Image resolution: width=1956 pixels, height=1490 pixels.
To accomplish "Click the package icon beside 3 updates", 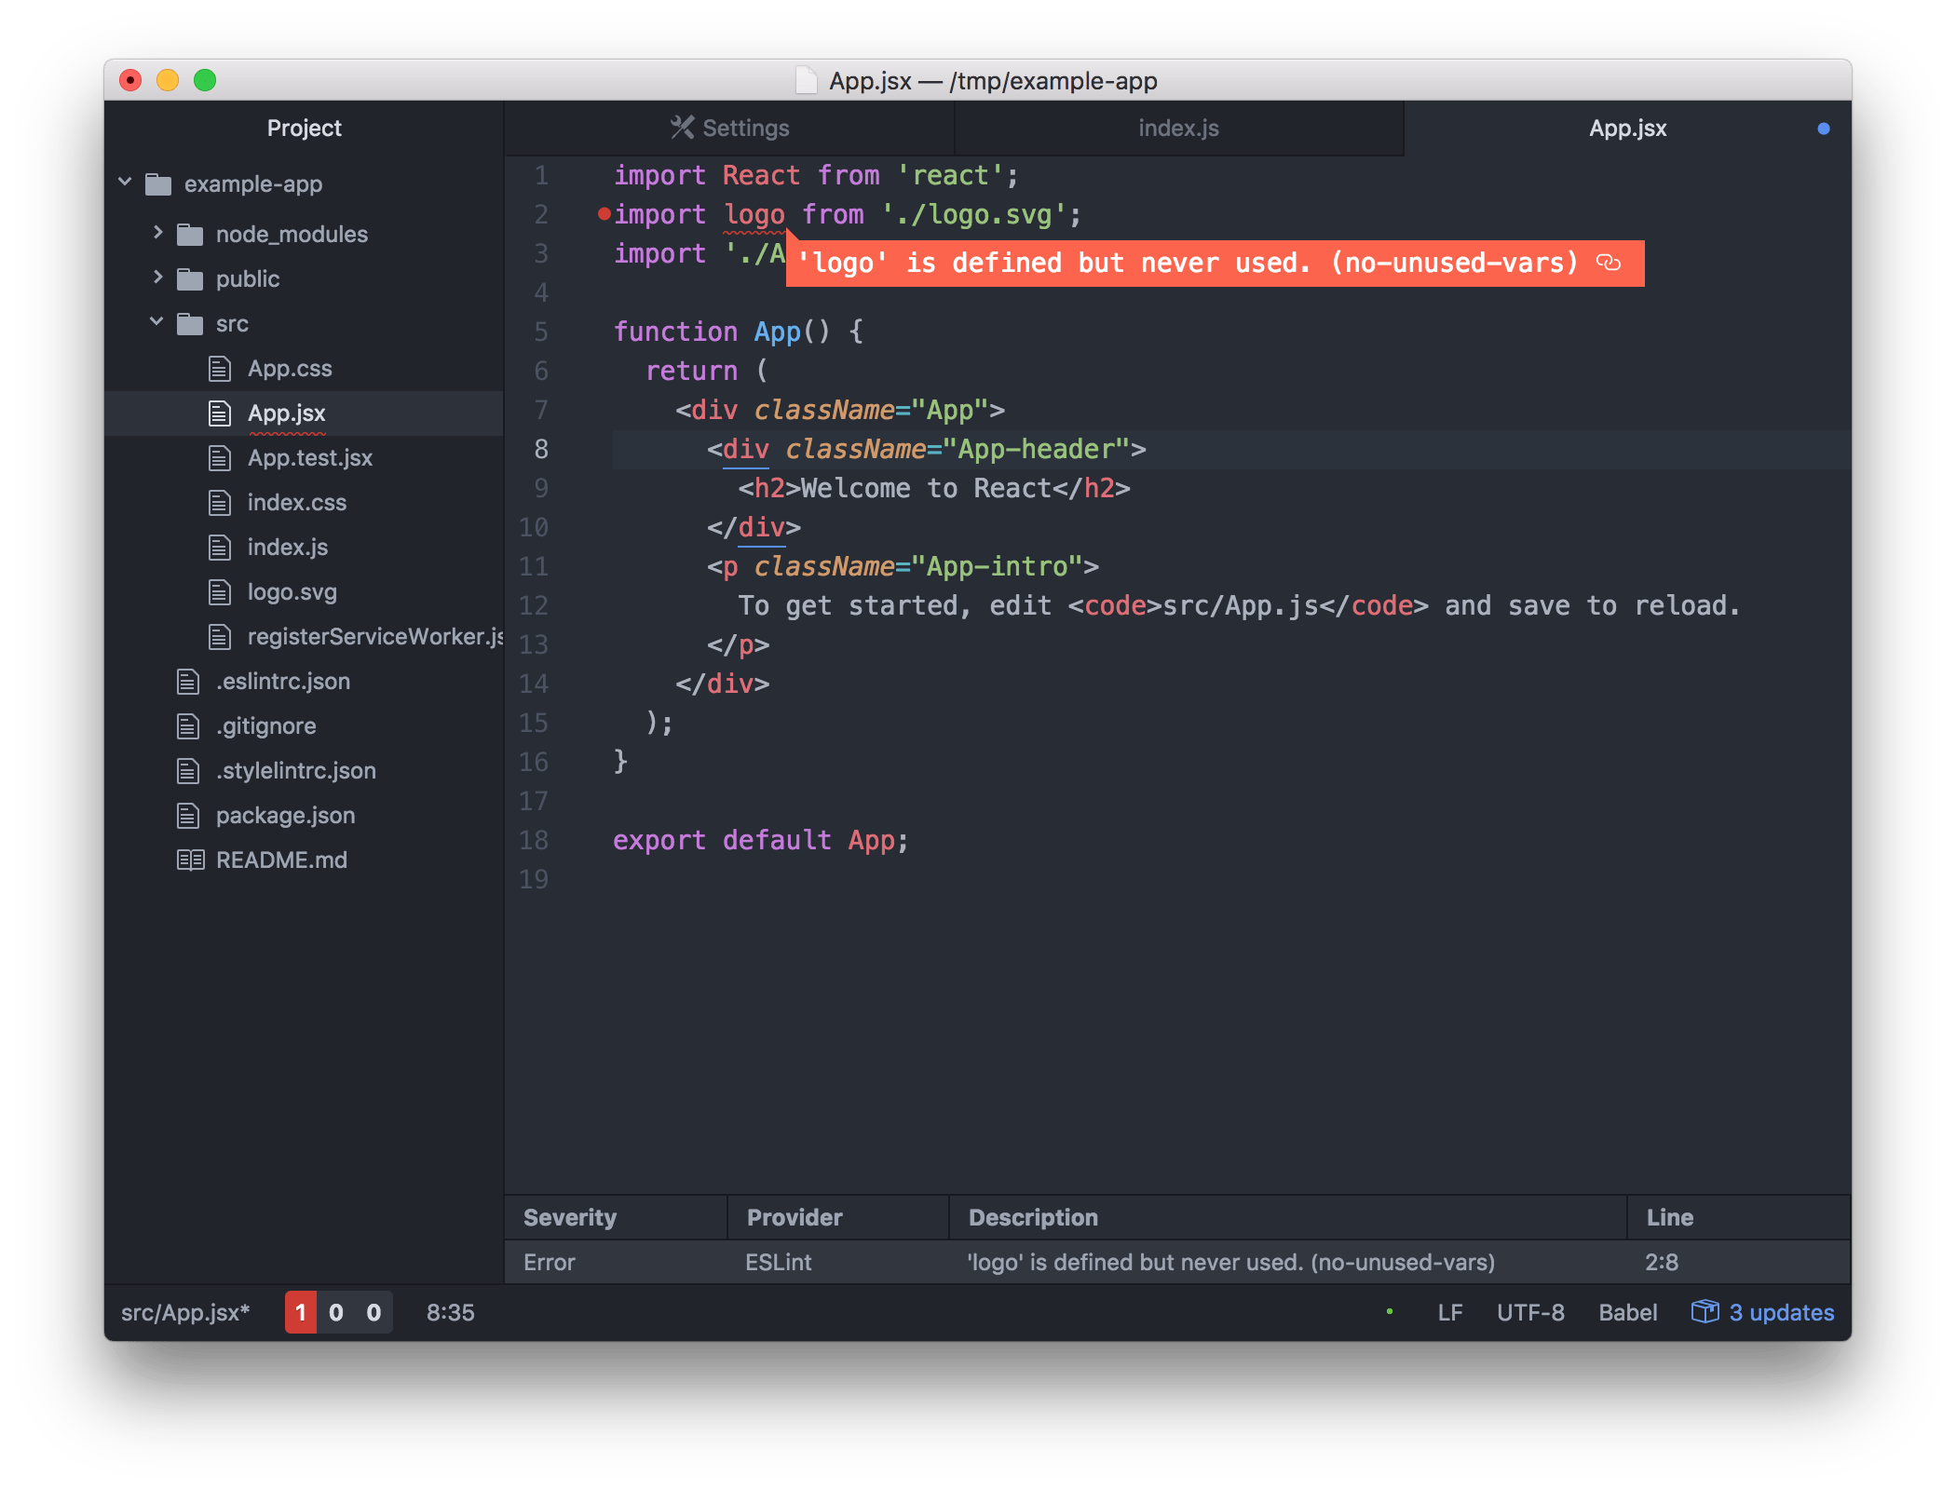I will [1705, 1313].
